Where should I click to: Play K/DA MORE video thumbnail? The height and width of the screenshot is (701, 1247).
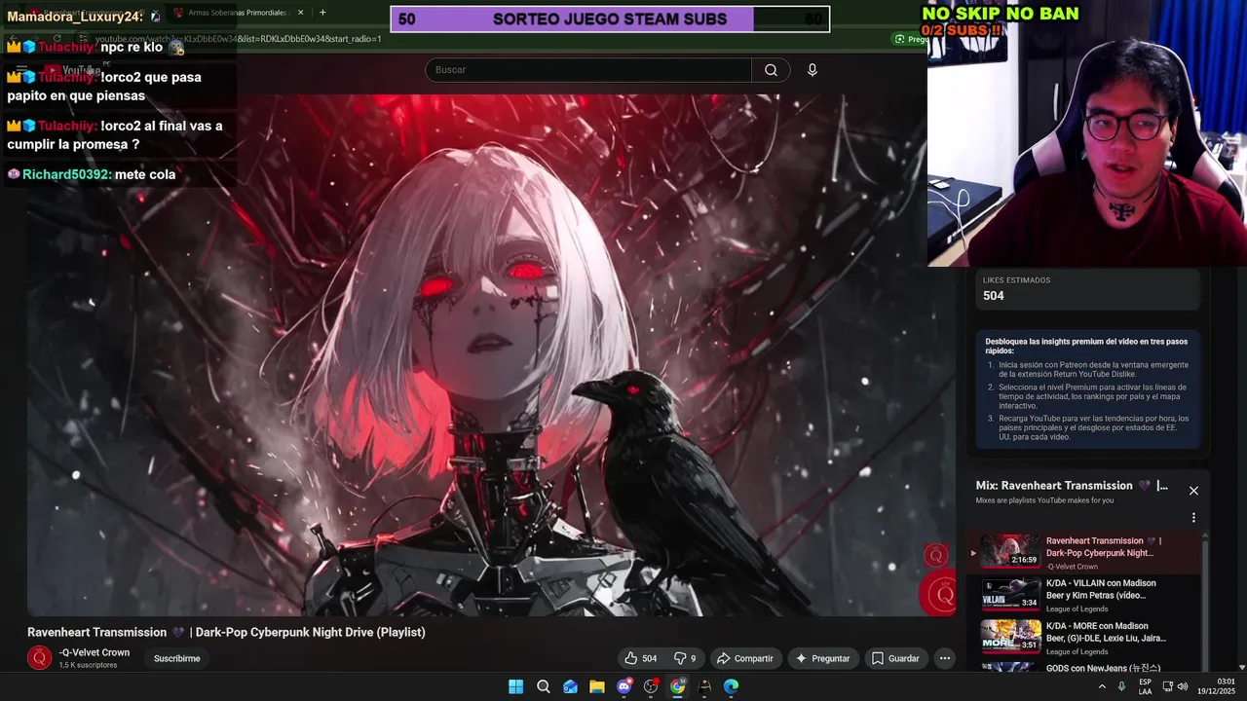pyautogui.click(x=1010, y=636)
